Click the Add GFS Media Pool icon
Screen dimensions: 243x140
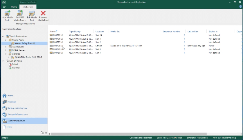(x=19, y=13)
